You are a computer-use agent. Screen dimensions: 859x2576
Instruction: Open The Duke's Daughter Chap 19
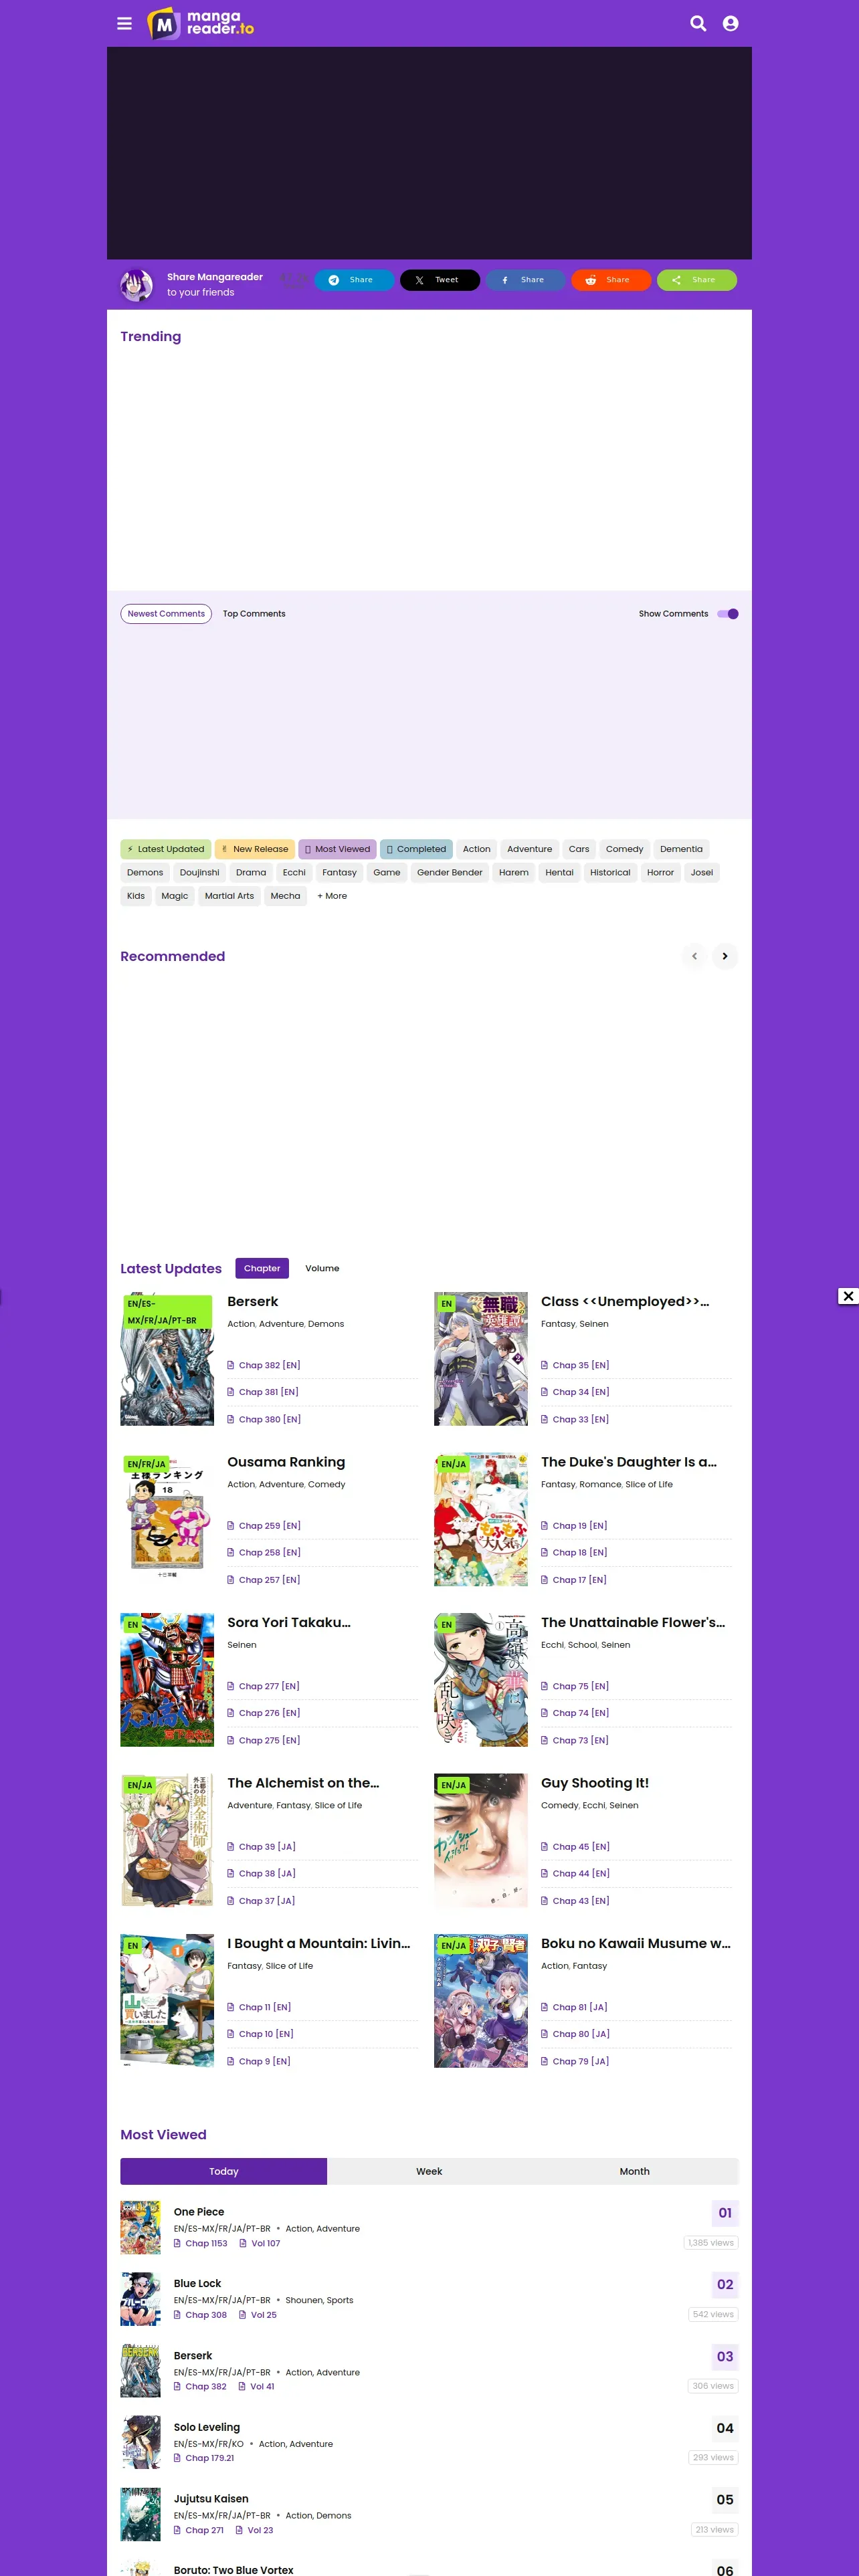click(580, 1526)
